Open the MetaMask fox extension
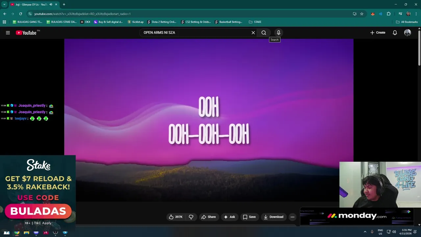 click(x=373, y=14)
